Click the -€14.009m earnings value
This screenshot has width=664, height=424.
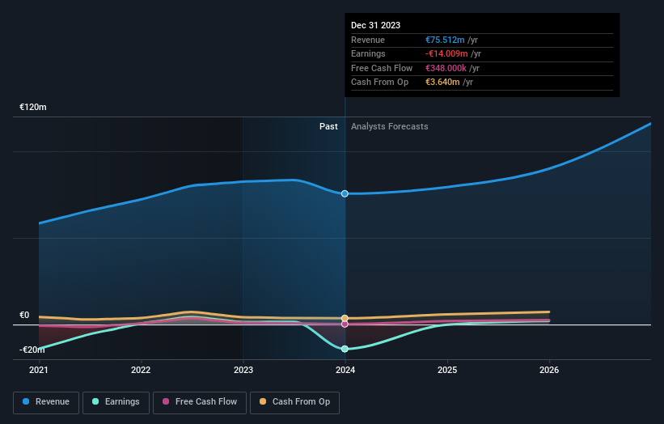[446, 53]
